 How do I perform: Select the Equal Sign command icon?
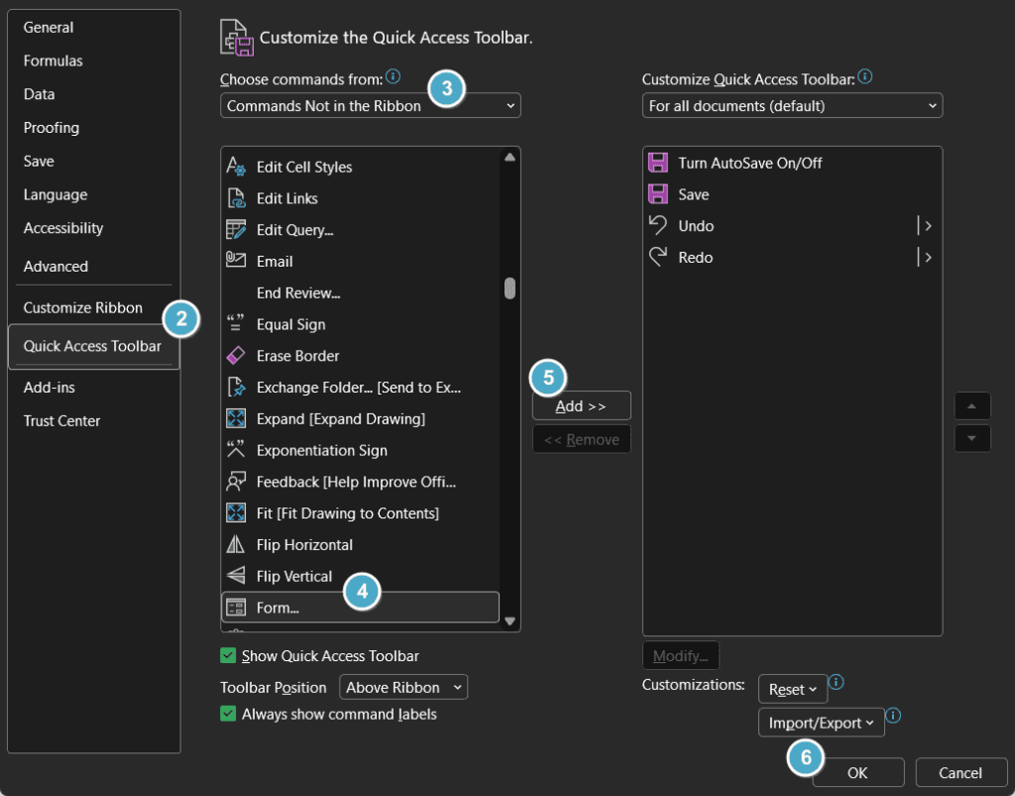point(236,323)
